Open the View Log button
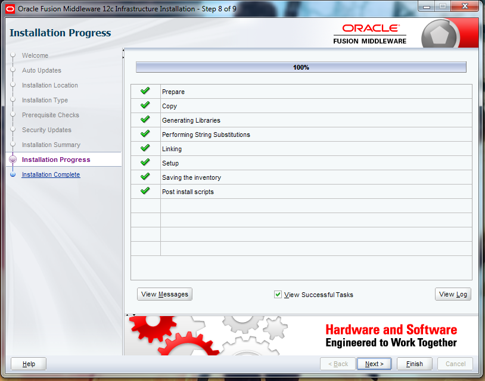This screenshot has height=381, width=485. 453,294
